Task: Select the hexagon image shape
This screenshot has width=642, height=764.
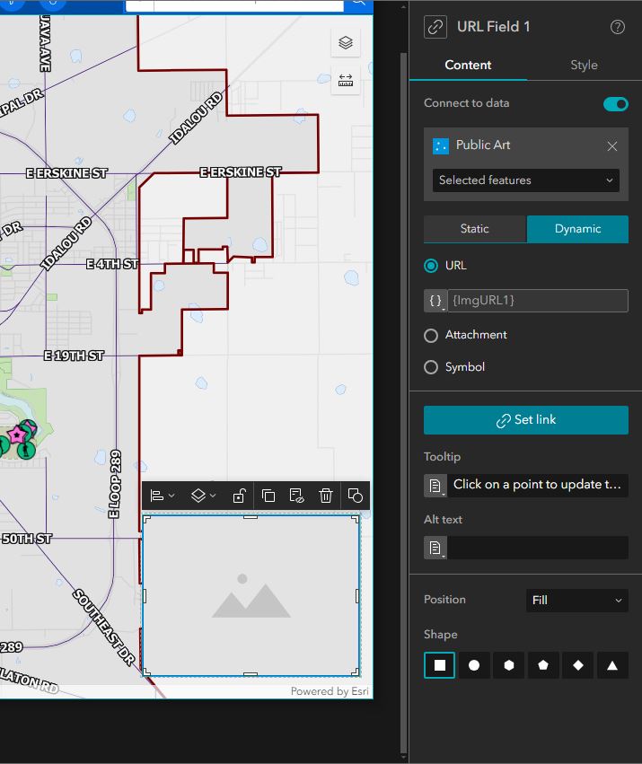Action: [508, 665]
